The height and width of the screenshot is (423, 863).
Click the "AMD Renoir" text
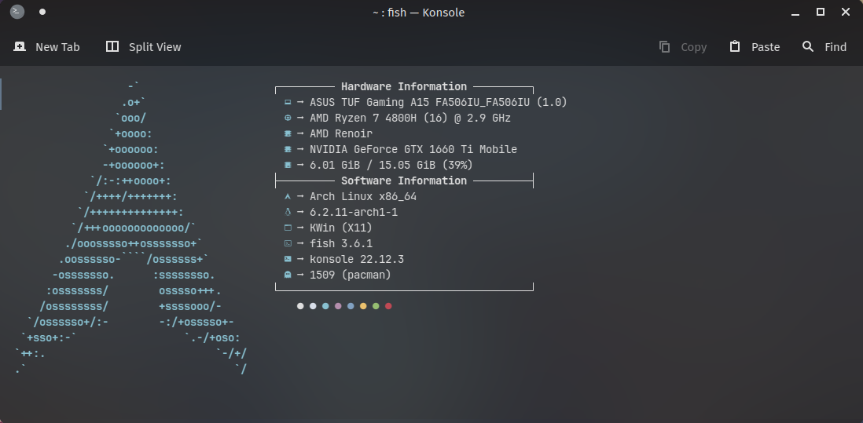[341, 133]
